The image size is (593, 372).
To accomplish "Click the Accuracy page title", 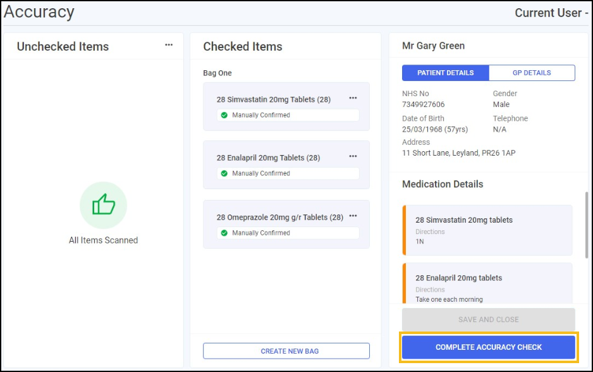I will (39, 12).
